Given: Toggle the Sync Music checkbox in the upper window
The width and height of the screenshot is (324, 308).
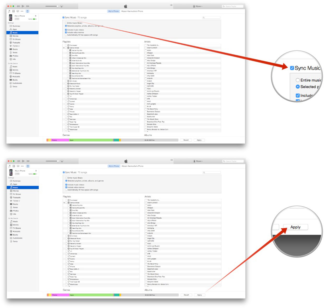Looking at the screenshot, I should [x=63, y=18].
